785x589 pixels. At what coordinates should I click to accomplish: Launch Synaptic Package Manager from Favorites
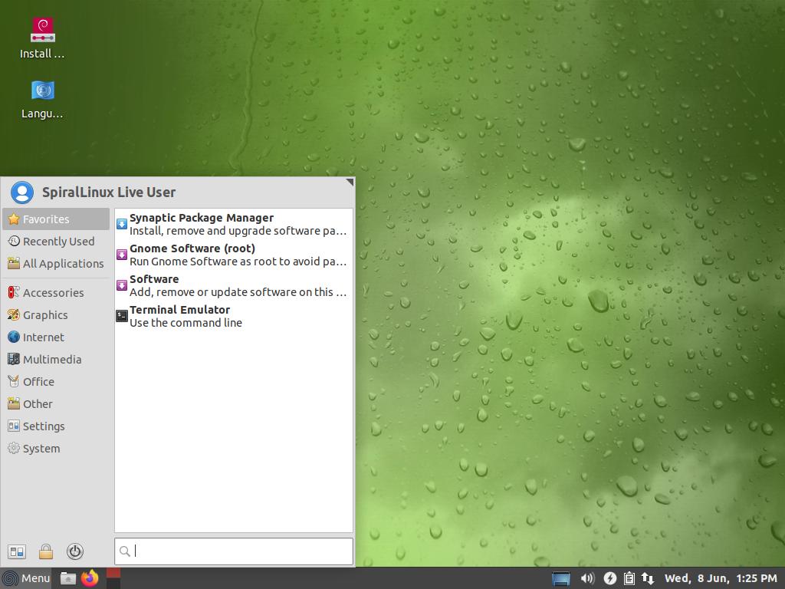234,225
